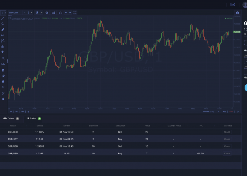The height and width of the screenshot is (176, 247).
Task: Open the time interval dropdown arrow
Action: pos(32,13)
